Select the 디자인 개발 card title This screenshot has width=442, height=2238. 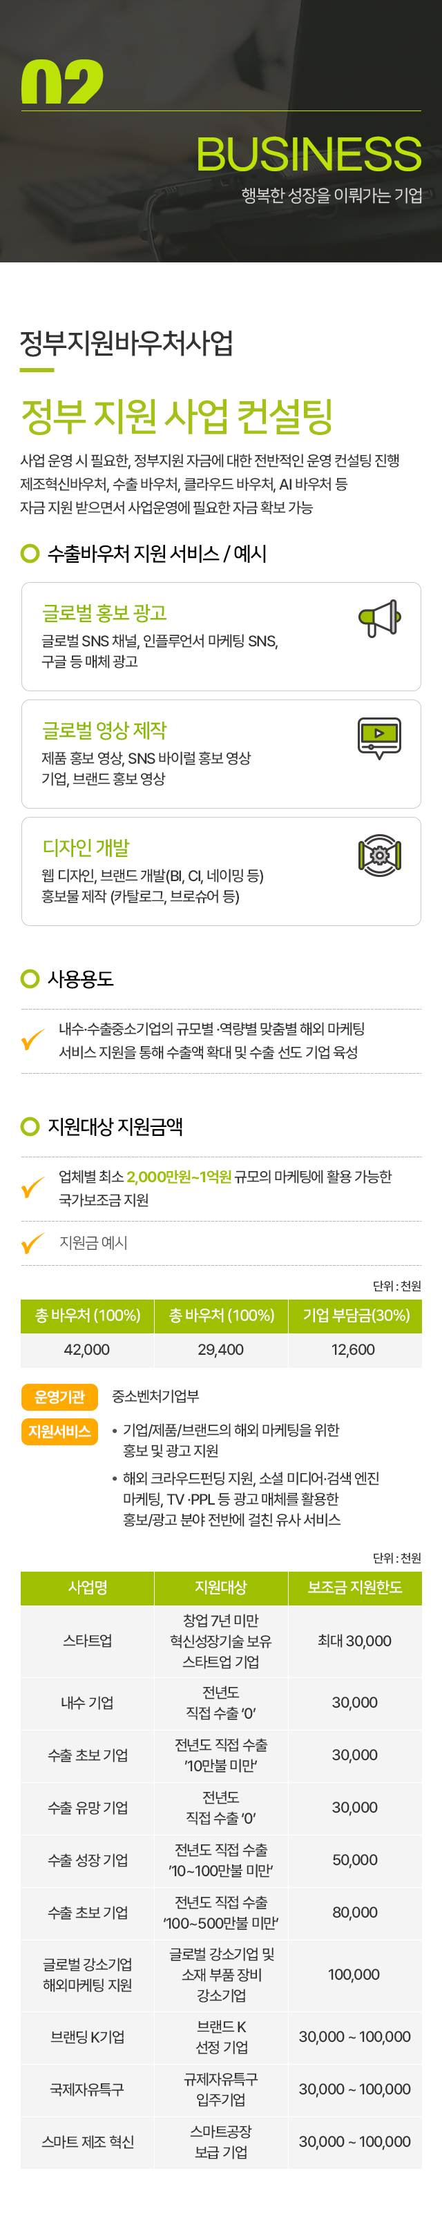point(86,847)
